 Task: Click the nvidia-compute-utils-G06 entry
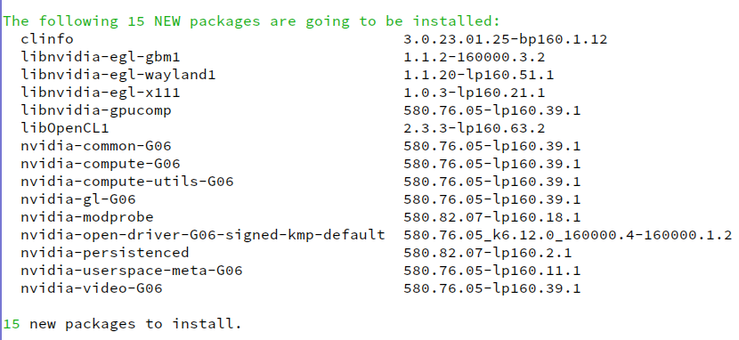pyautogui.click(x=127, y=182)
